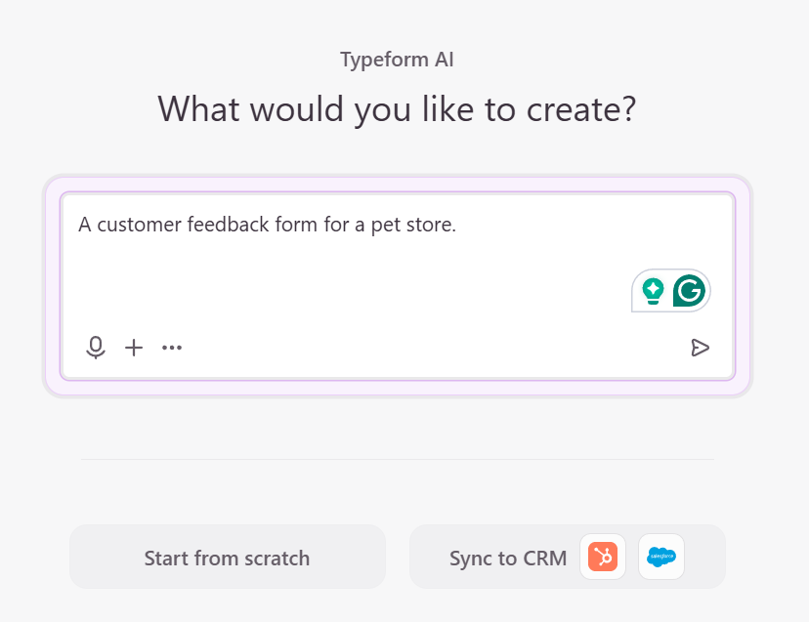Expand extra input options with the plus
This screenshot has height=622, width=809.
[x=133, y=347]
